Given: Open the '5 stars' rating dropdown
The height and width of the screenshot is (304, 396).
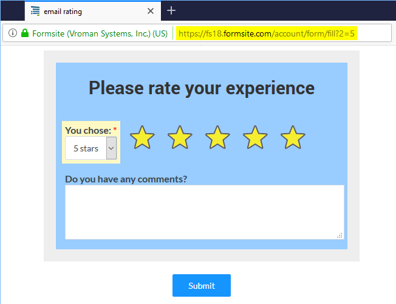Looking at the screenshot, I should click(91, 148).
